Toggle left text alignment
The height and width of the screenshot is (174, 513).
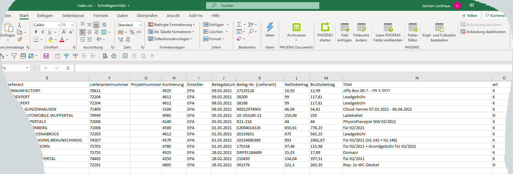[x=83, y=32]
